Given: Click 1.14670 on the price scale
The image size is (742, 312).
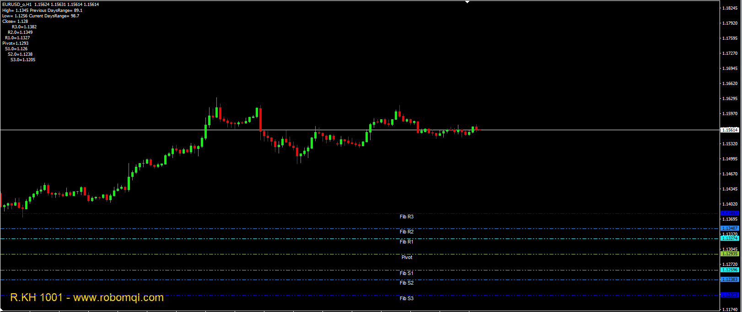Looking at the screenshot, I should 730,174.
